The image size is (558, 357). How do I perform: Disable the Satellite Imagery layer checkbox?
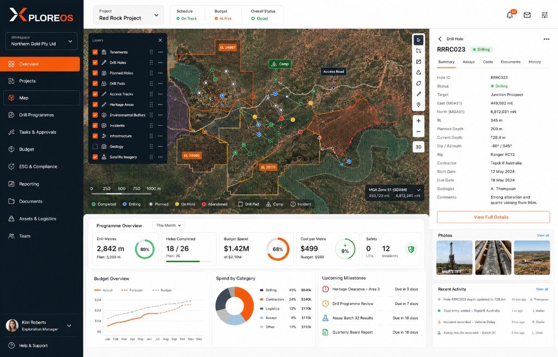pyautogui.click(x=95, y=156)
